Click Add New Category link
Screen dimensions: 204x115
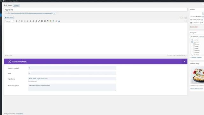[x=196, y=57]
